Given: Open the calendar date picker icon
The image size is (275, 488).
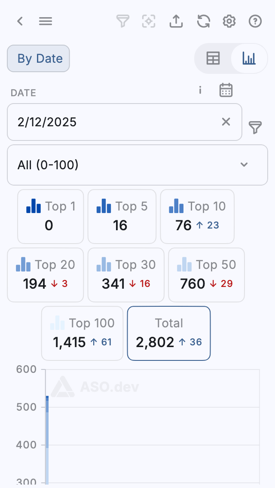Looking at the screenshot, I should click(226, 90).
